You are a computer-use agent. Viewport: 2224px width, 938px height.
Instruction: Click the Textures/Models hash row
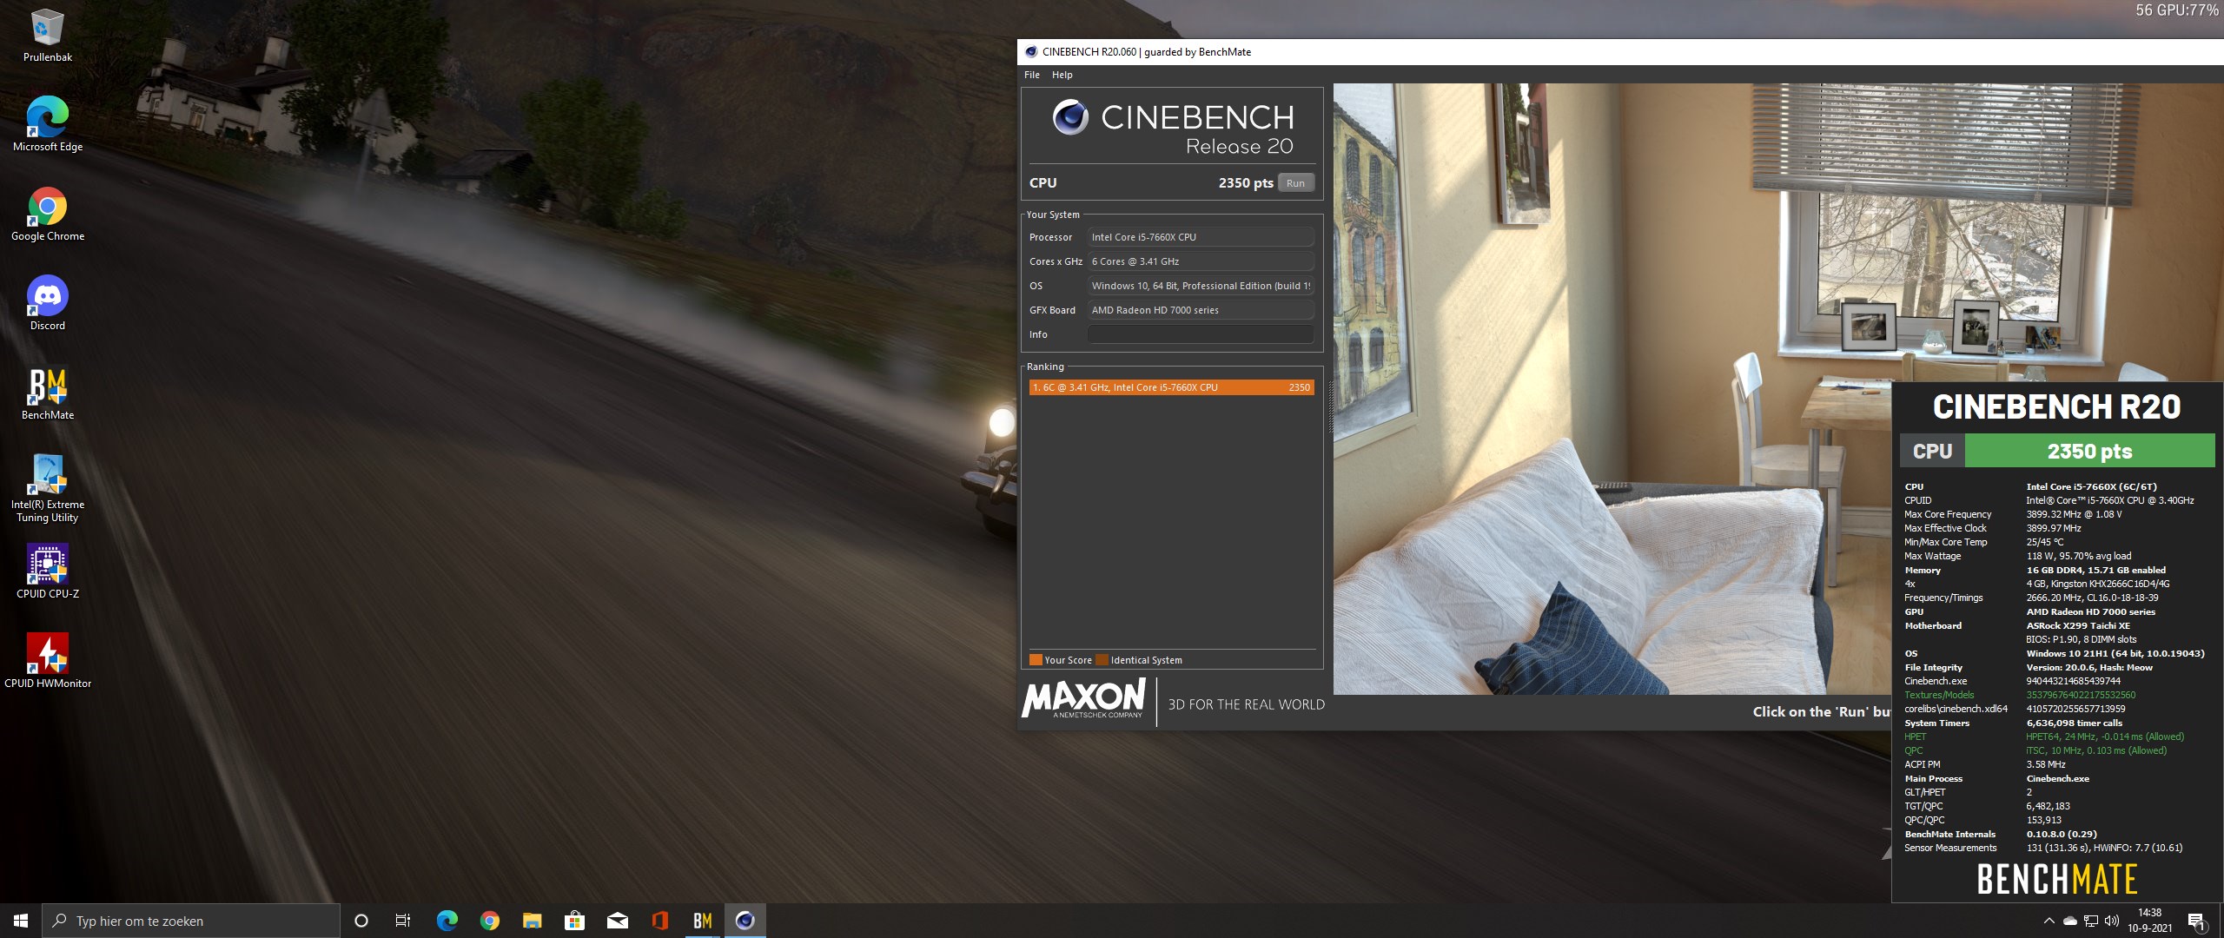pyautogui.click(x=2019, y=695)
